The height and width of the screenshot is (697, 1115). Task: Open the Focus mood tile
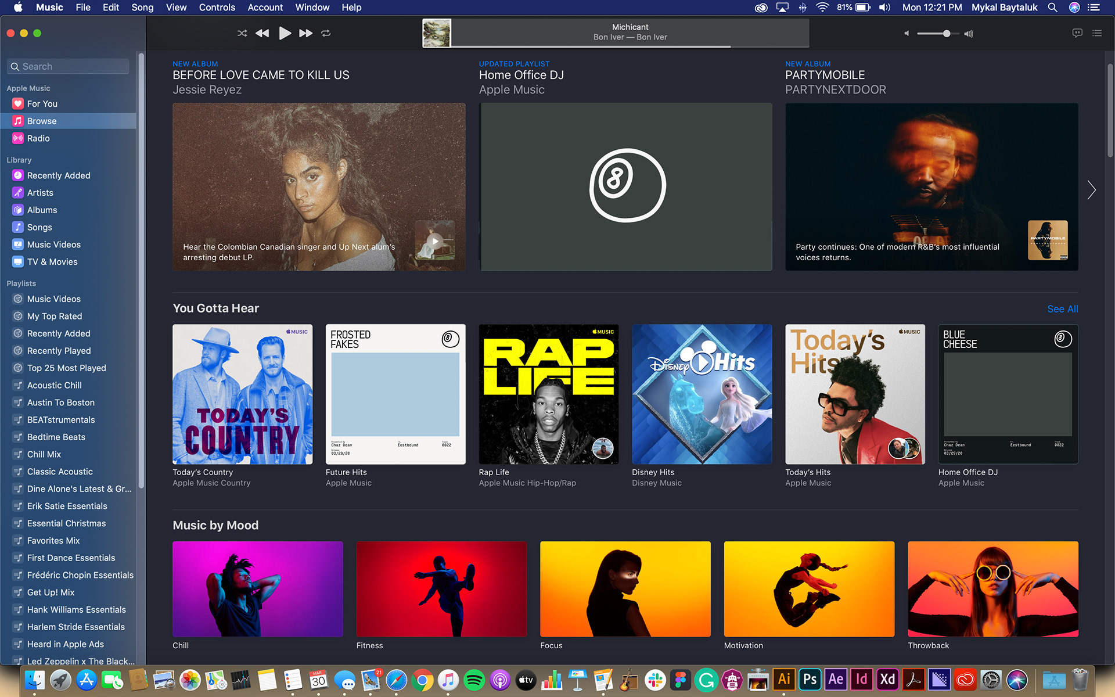(625, 589)
